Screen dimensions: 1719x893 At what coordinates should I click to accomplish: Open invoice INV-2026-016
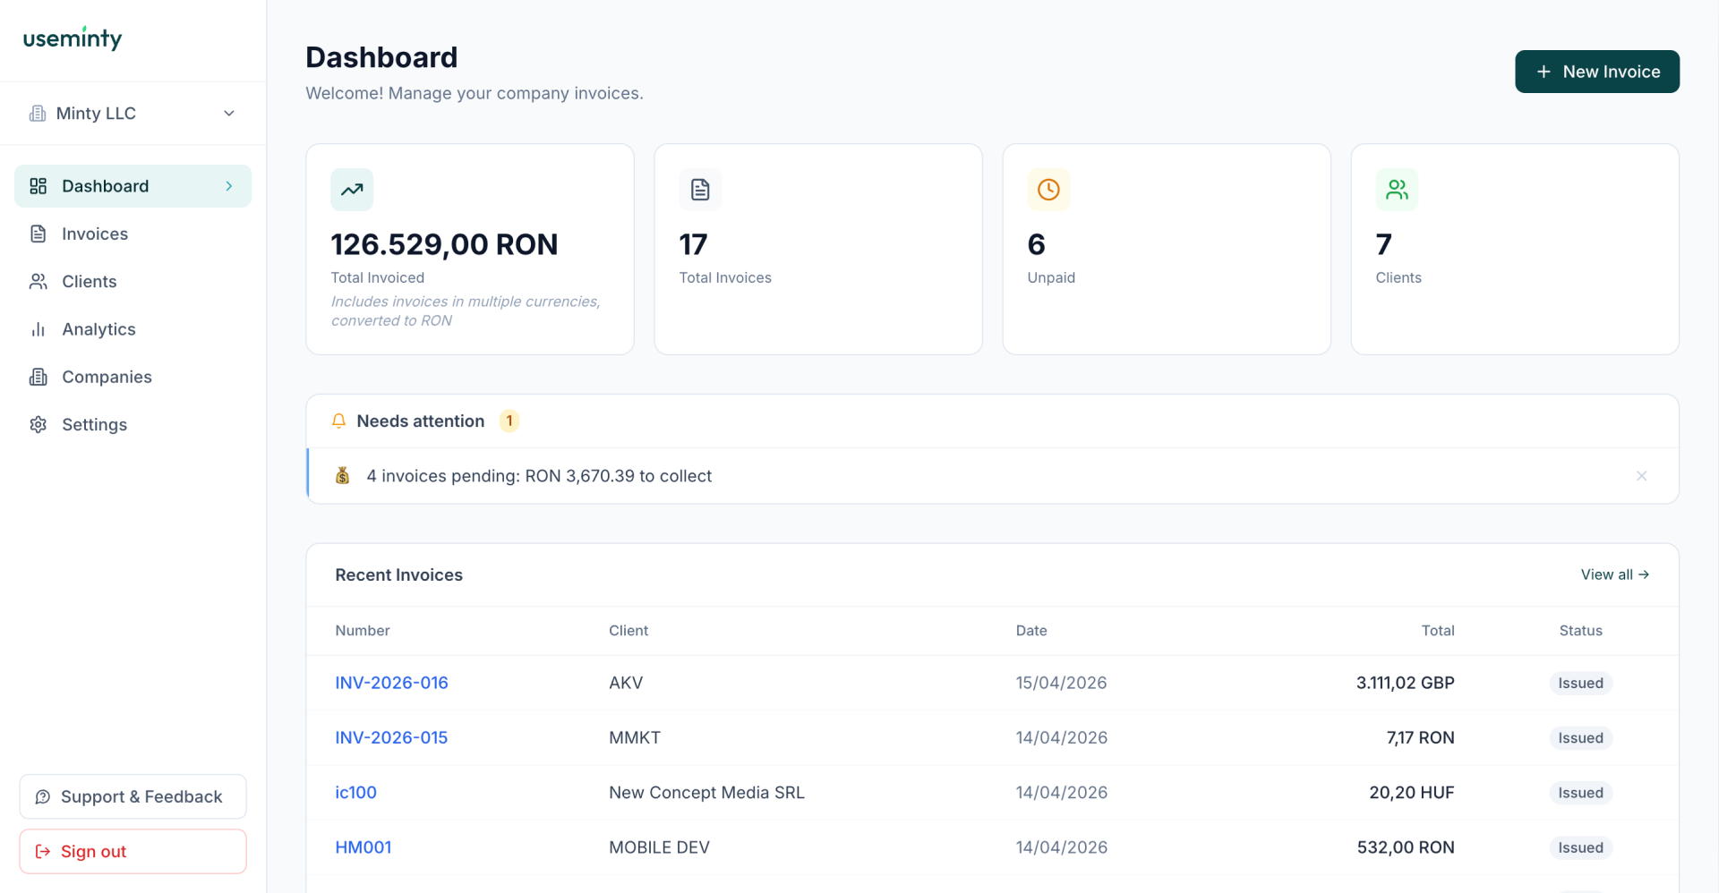point(391,683)
